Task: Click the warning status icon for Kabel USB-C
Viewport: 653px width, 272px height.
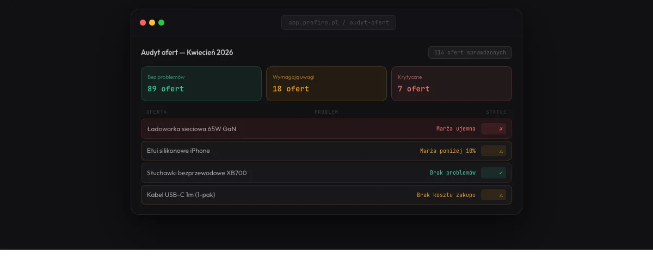Action: point(494,195)
